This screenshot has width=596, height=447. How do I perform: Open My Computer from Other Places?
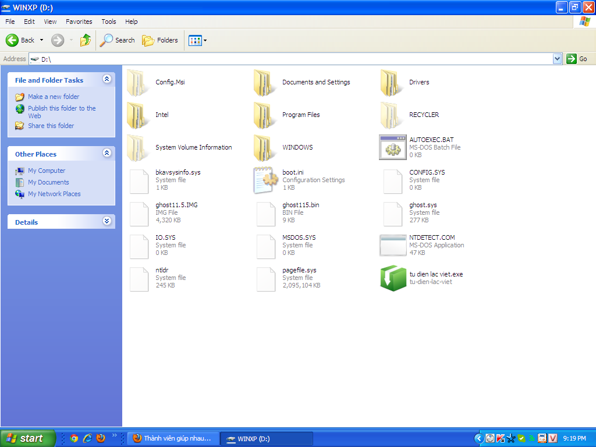coord(47,171)
